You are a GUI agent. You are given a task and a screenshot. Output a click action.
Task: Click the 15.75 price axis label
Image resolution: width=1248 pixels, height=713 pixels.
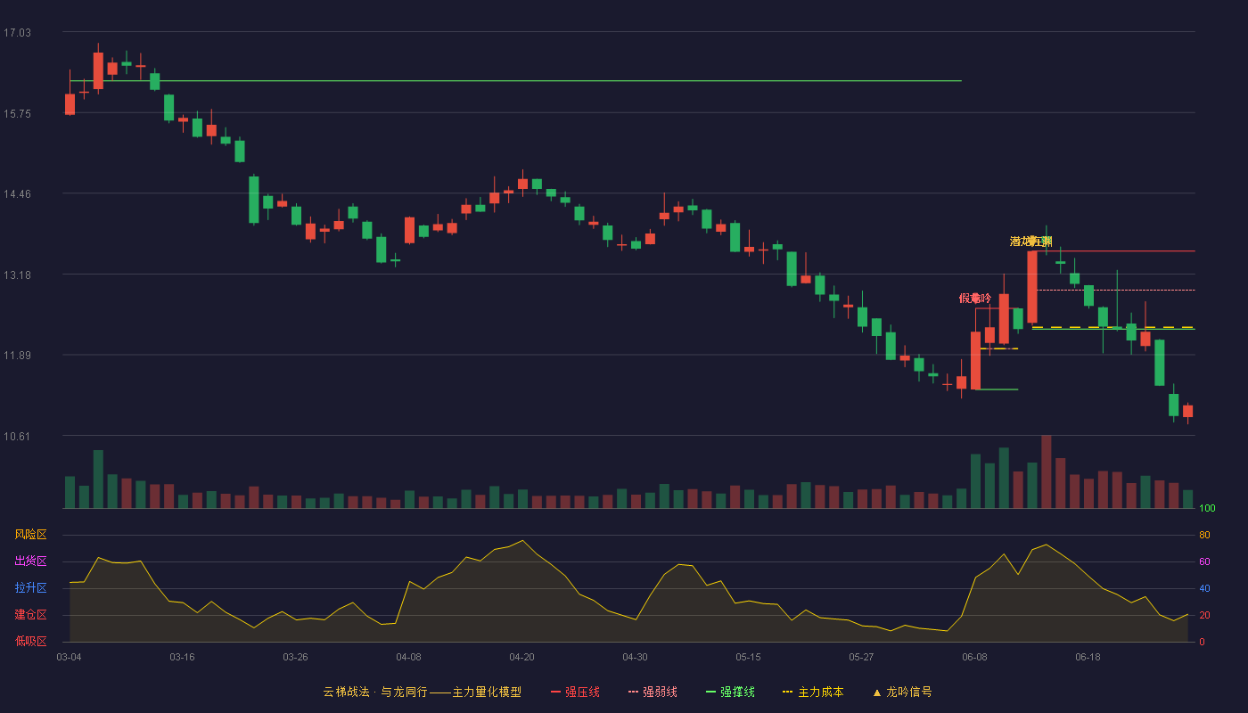17,114
